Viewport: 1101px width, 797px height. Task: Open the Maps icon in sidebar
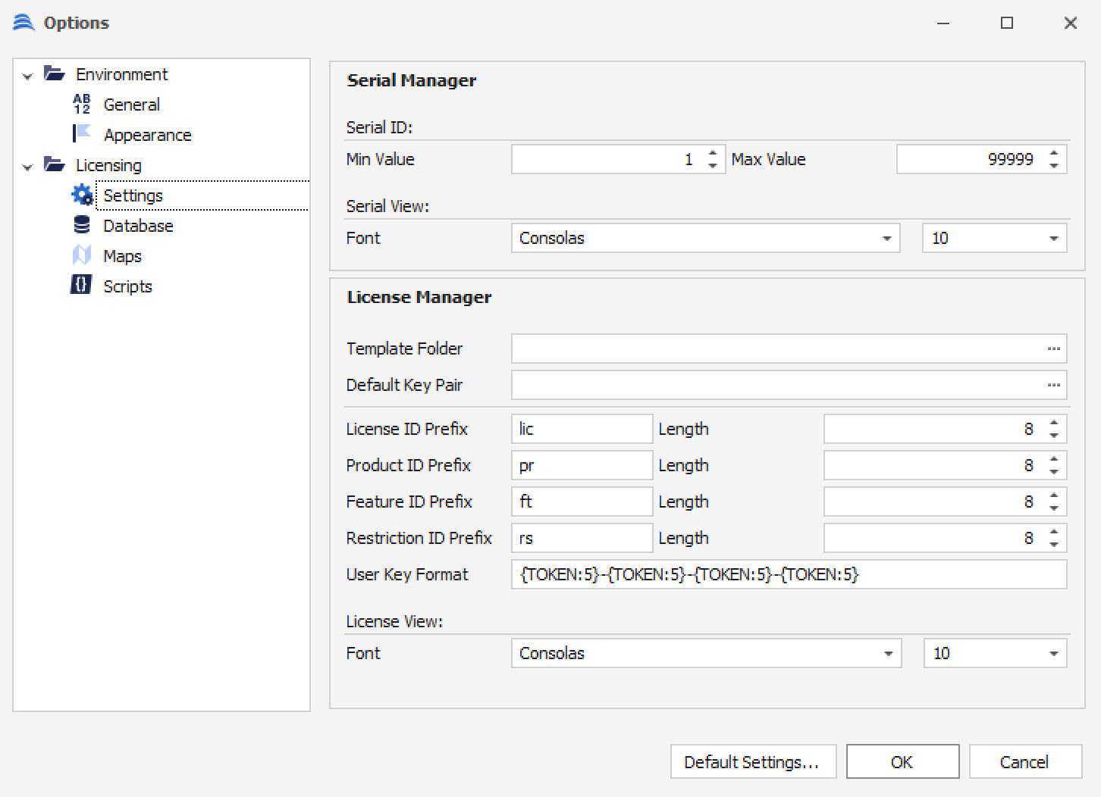82,256
